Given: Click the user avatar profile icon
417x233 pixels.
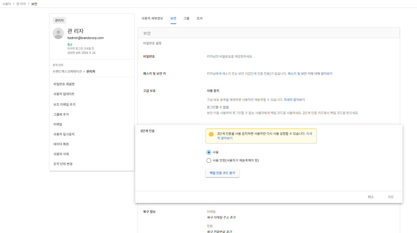Looking at the screenshot, I should point(58,33).
